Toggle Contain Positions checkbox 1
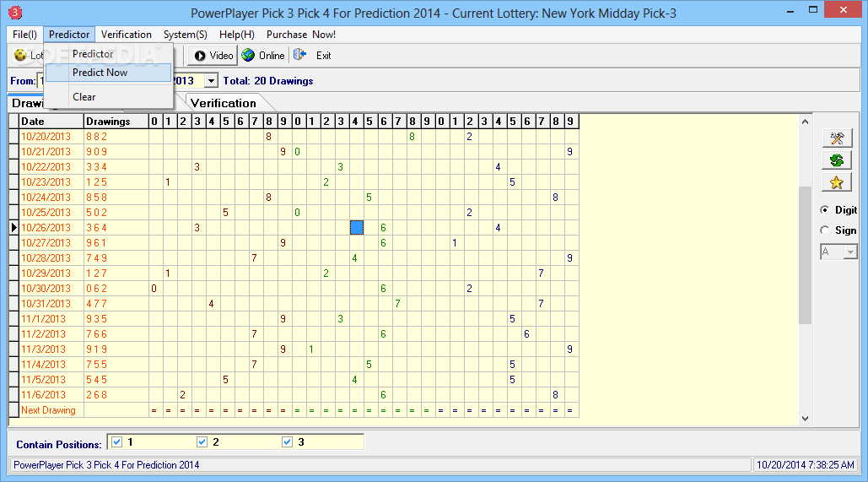The image size is (868, 482). [x=116, y=441]
